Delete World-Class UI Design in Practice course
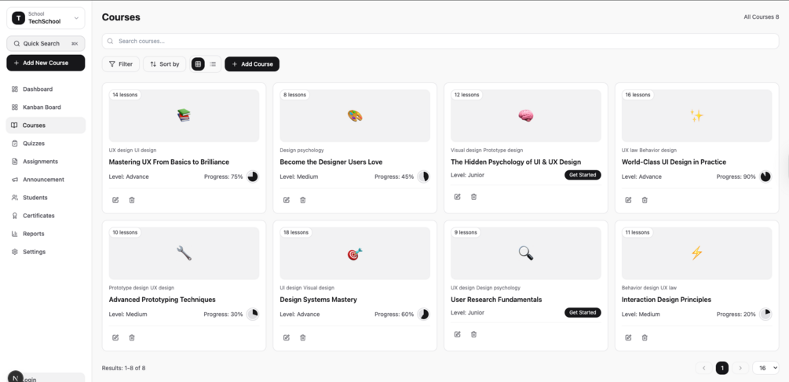The width and height of the screenshot is (789, 382). tap(645, 200)
